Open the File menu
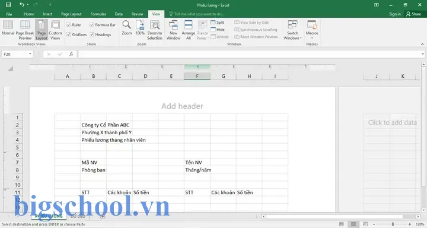Viewport: 427px width, 228px height. [x=9, y=14]
